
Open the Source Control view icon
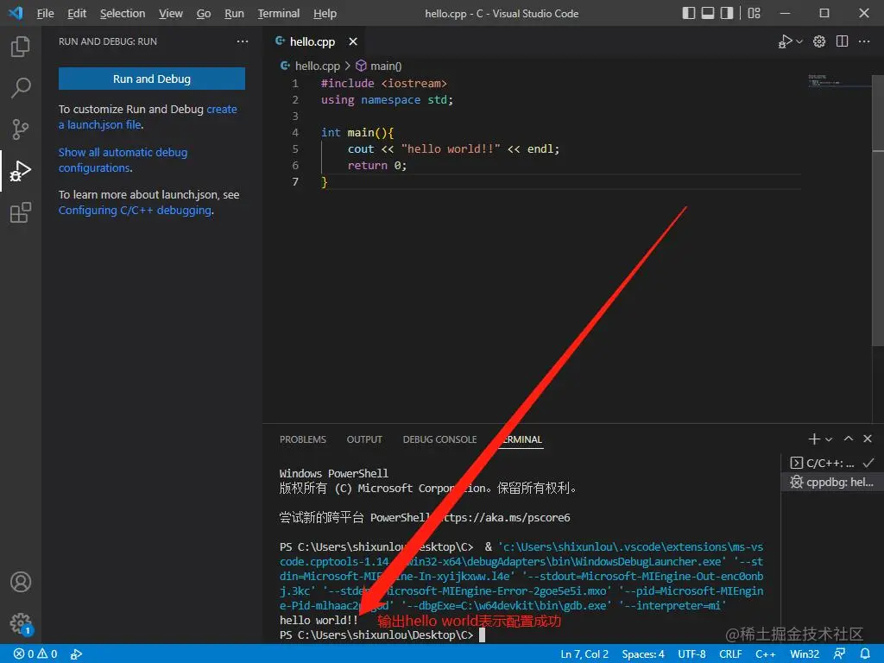pos(21,129)
